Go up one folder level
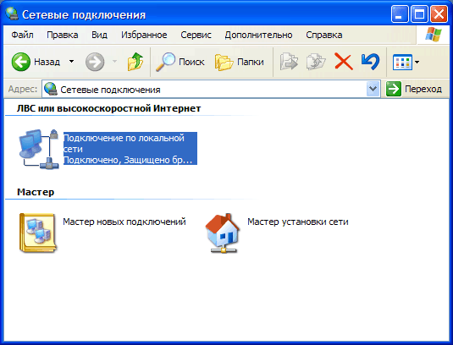This screenshot has height=345, width=453. pyautogui.click(x=135, y=62)
